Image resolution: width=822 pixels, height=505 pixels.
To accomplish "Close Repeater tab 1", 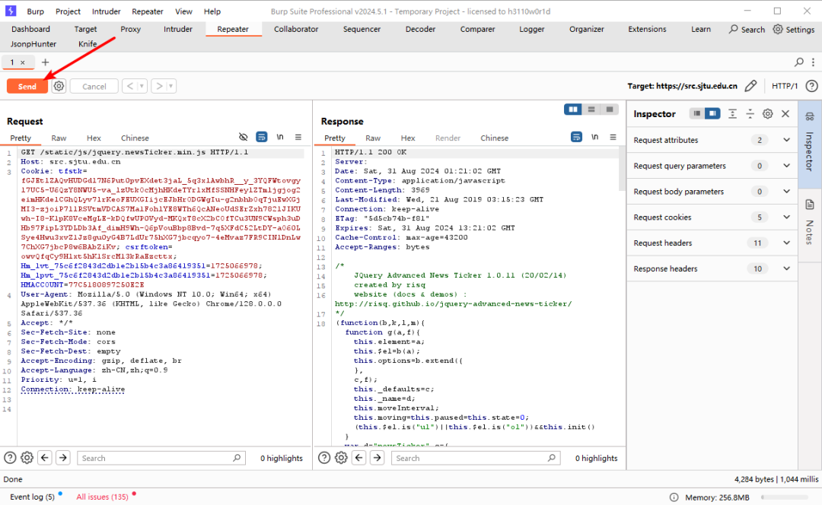I will (23, 62).
